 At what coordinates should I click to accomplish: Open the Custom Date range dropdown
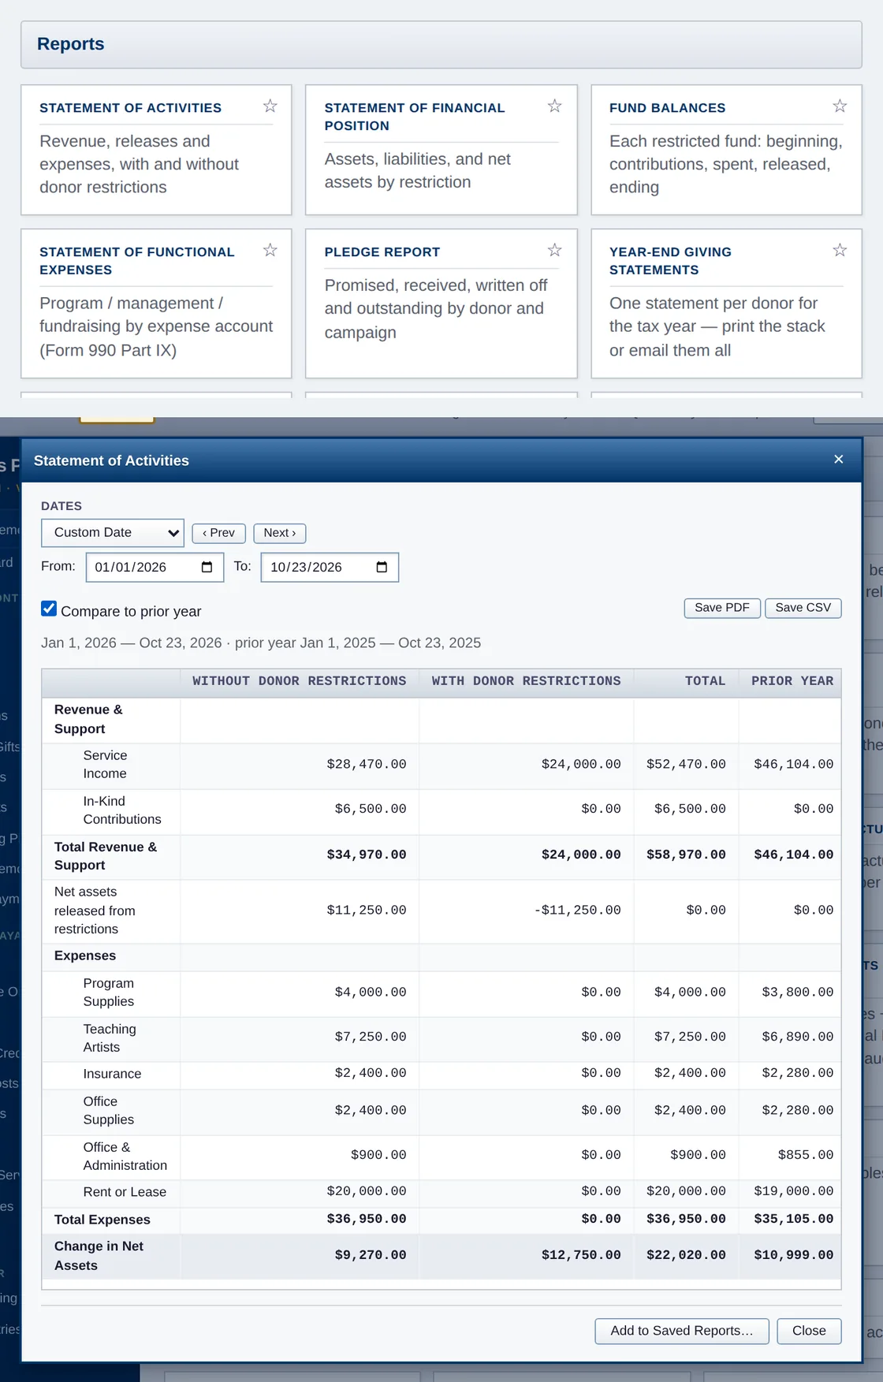(113, 533)
